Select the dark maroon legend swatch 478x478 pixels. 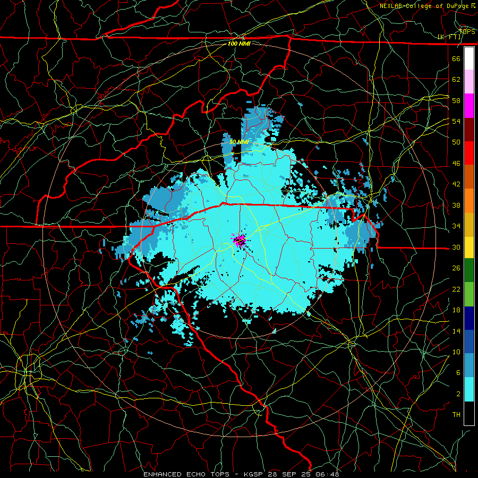[x=469, y=129]
